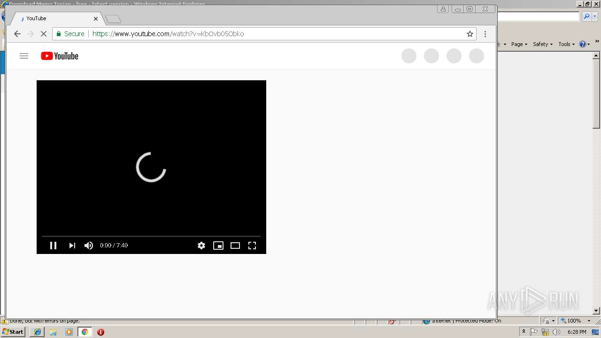Open the Action Center flag icon
The image size is (601, 338).
[534, 332]
